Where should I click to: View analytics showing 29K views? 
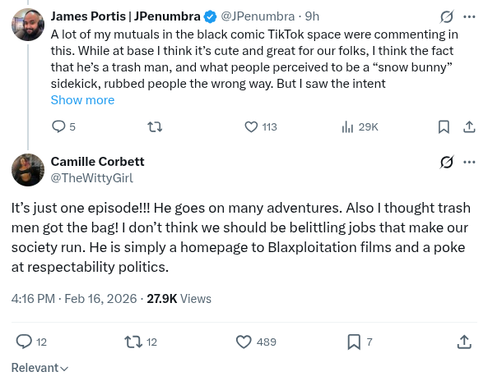tap(360, 126)
